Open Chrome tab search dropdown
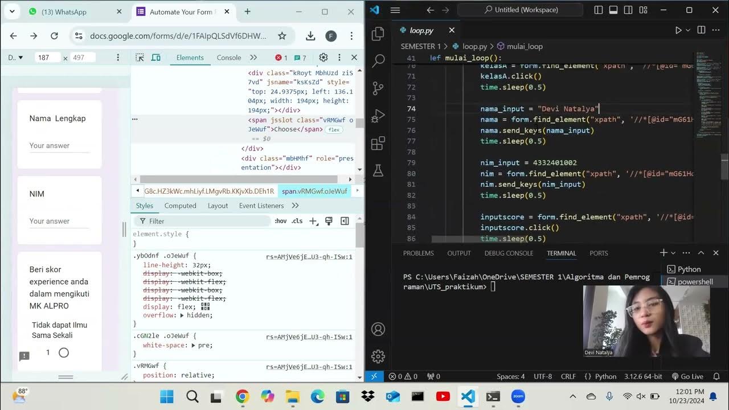The image size is (729, 410). (x=12, y=11)
